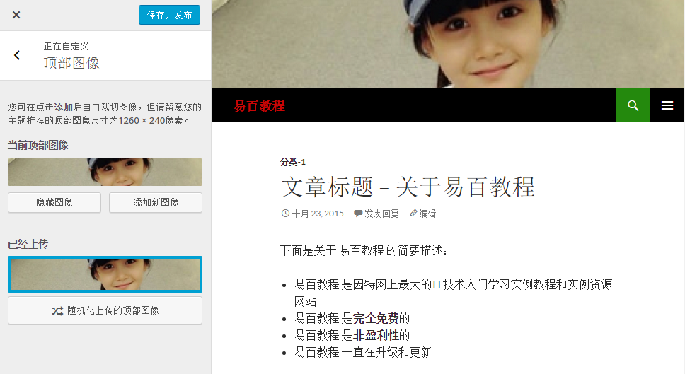Click the 隐藏图像 button

click(x=54, y=202)
